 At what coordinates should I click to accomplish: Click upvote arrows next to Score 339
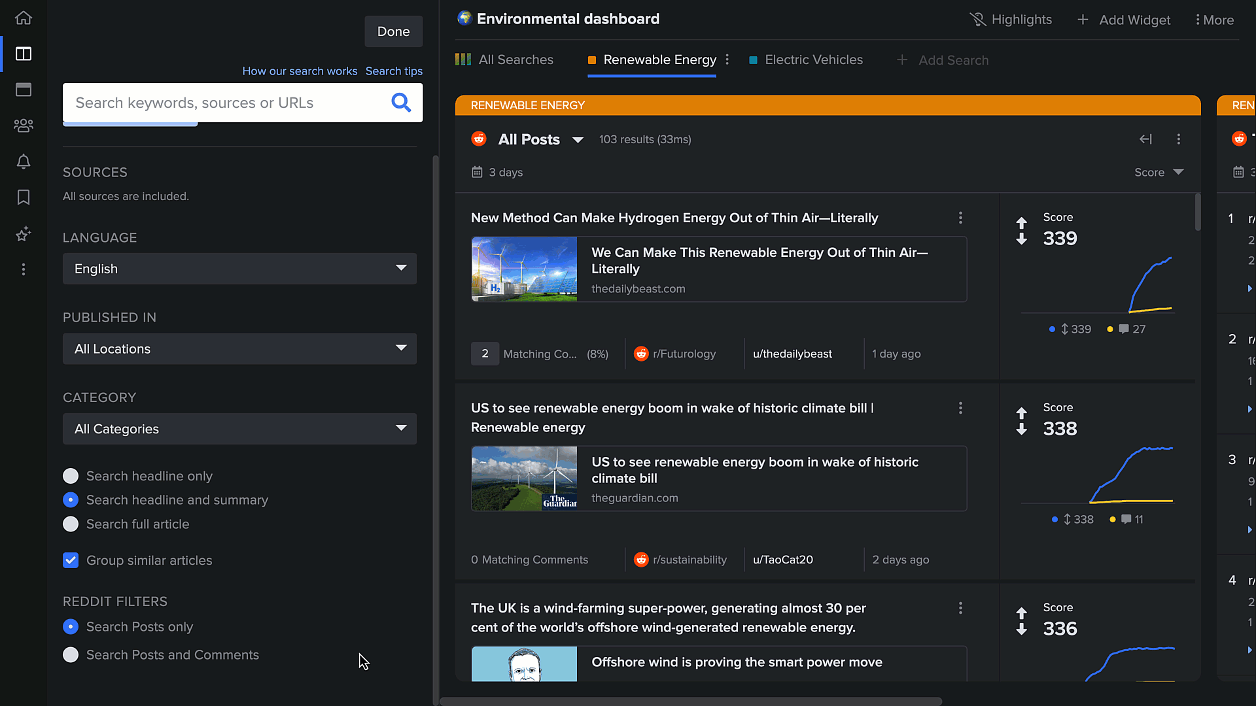pos(1022,231)
